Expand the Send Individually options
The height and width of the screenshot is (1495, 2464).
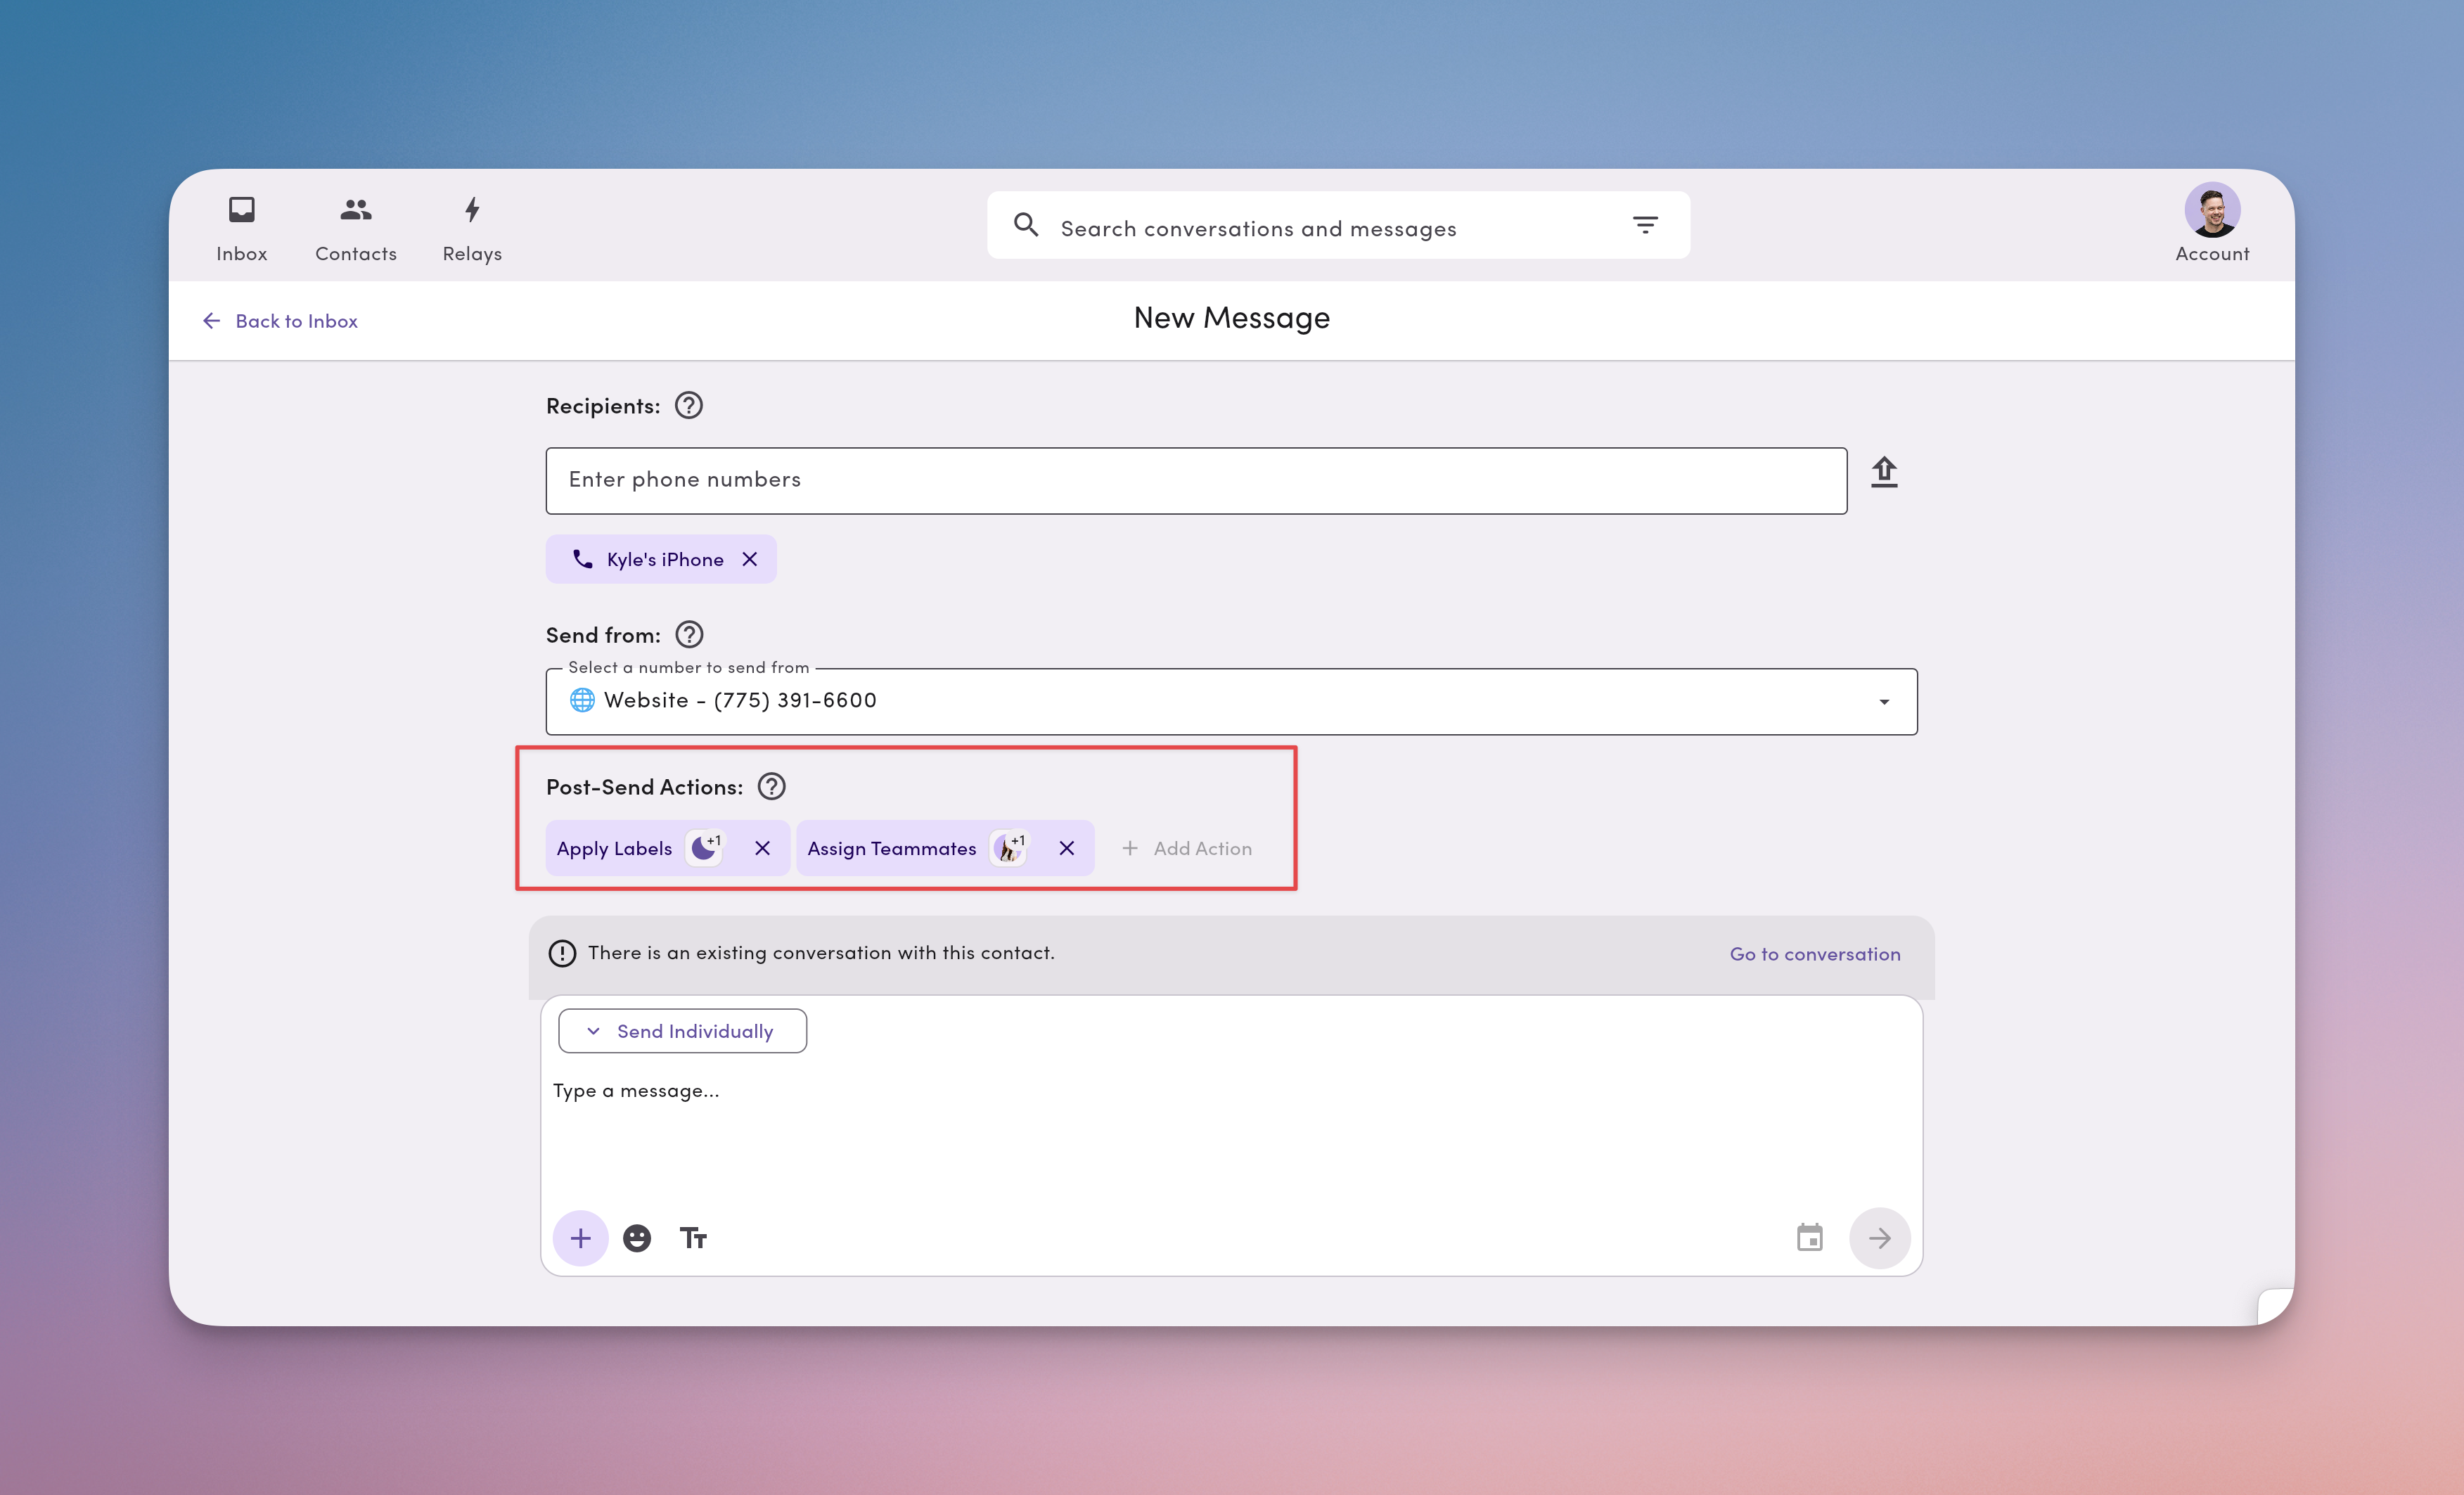[681, 1030]
